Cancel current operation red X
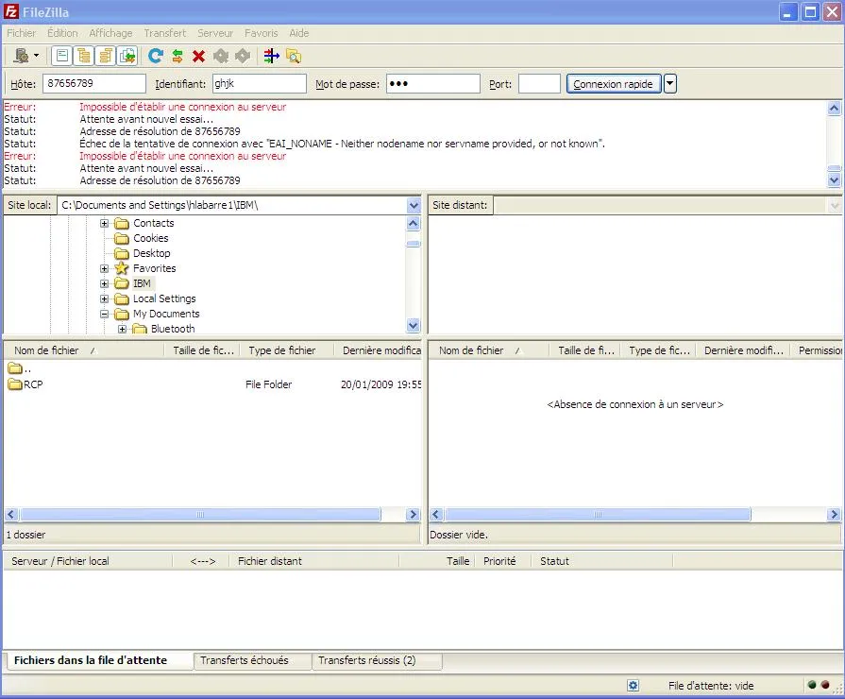The height and width of the screenshot is (699, 845). click(199, 56)
